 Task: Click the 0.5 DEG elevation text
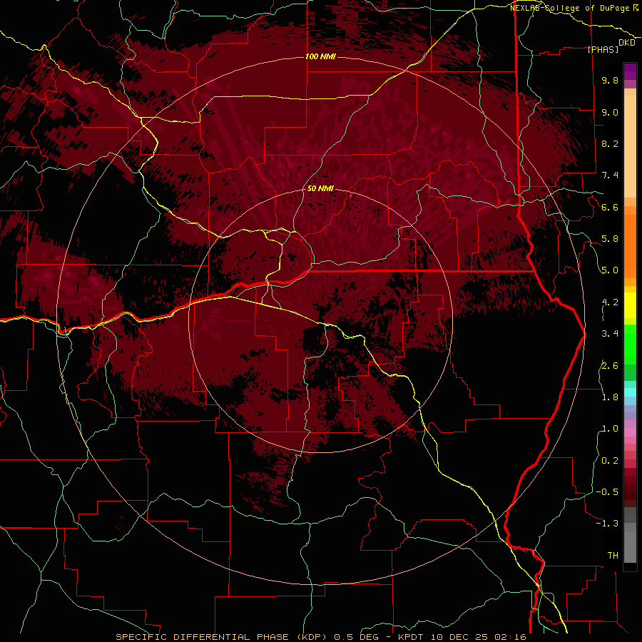tap(356, 637)
